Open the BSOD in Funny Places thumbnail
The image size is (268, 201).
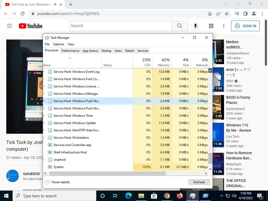218,107
